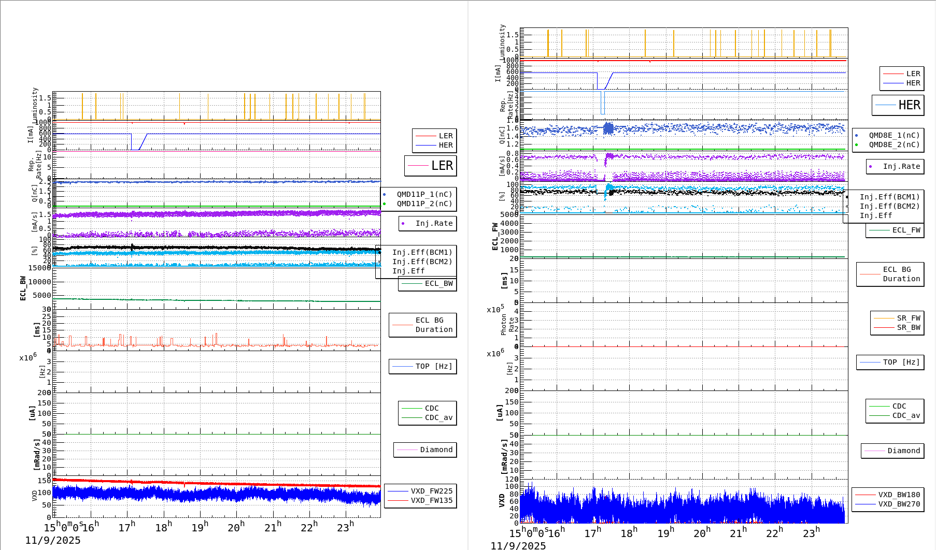Select the SR_BW legend entry

point(908,327)
